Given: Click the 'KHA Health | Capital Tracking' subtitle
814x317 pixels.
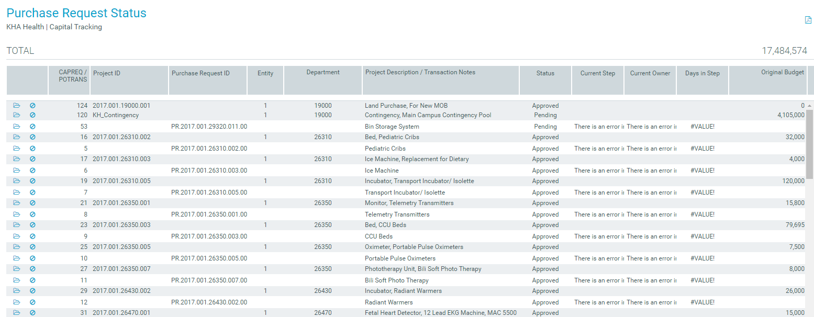Looking at the screenshot, I should (54, 27).
